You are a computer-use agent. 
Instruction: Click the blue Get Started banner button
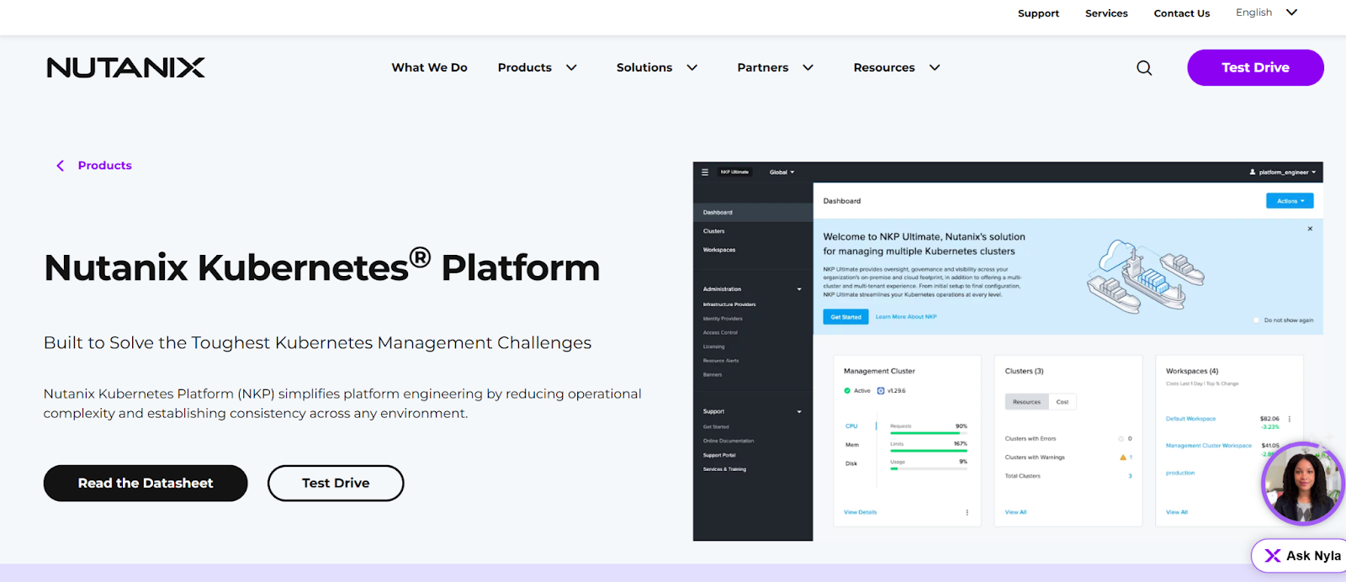pos(845,317)
